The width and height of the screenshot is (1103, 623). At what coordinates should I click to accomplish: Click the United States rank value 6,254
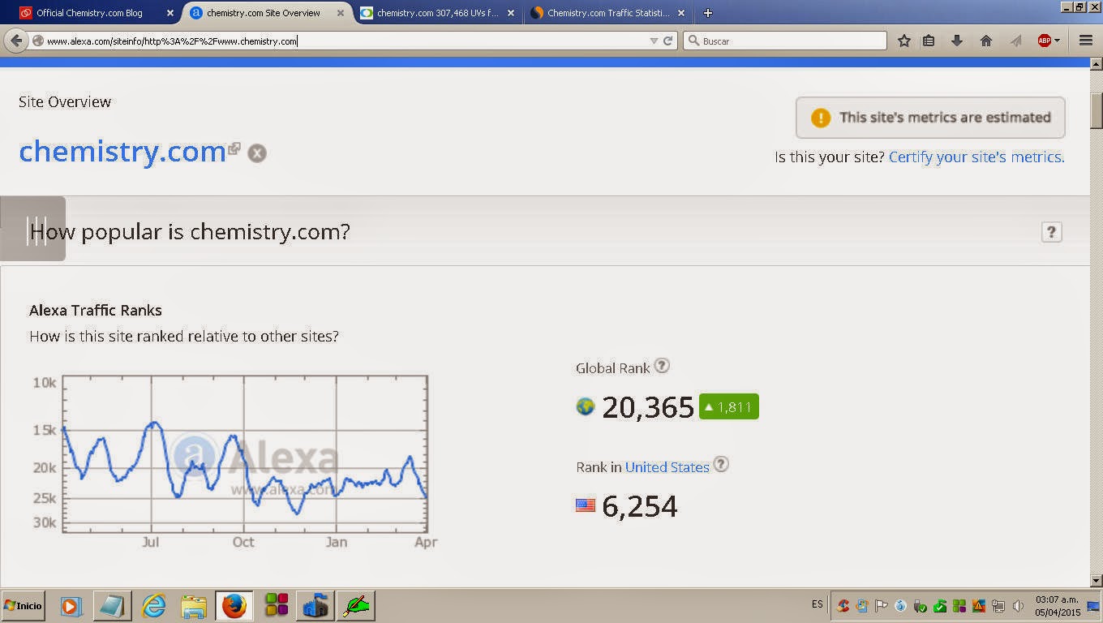[639, 506]
